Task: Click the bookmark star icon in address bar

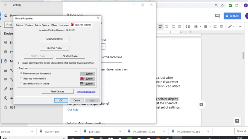Action: coord(222,6)
